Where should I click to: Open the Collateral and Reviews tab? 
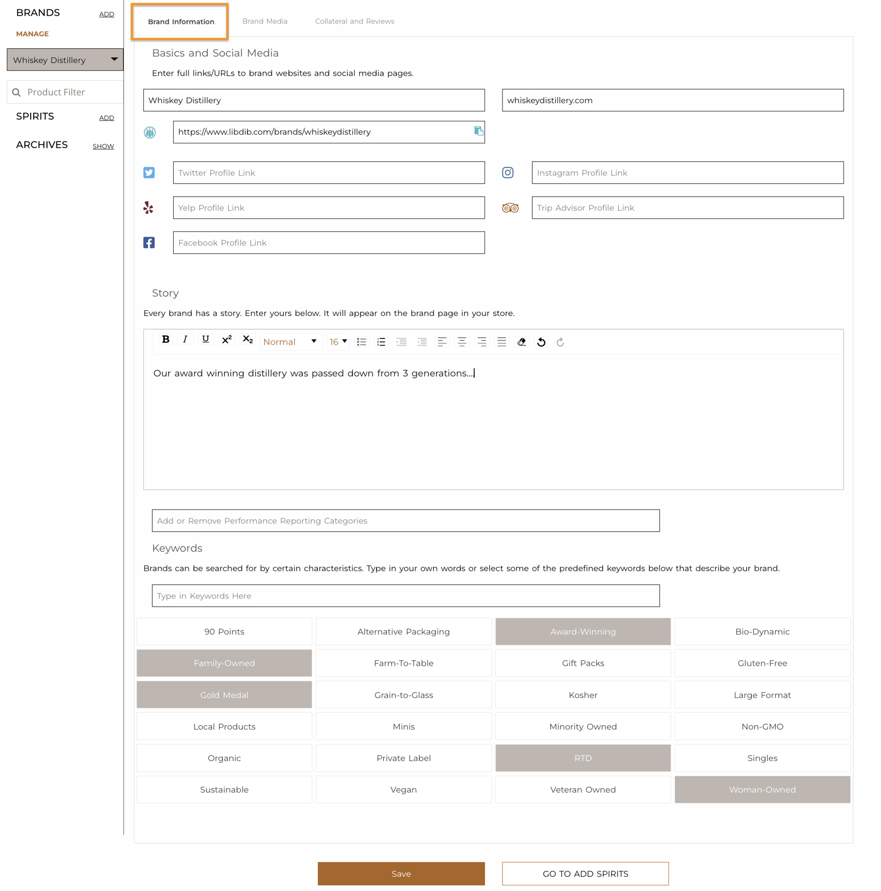pyautogui.click(x=354, y=21)
